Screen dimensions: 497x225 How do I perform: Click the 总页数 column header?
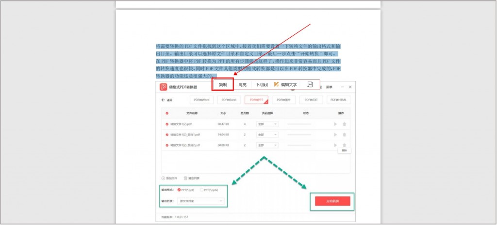click(245, 113)
